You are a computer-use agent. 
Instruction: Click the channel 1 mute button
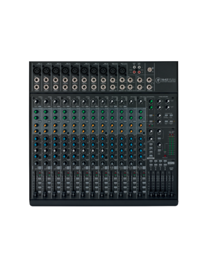(39, 168)
